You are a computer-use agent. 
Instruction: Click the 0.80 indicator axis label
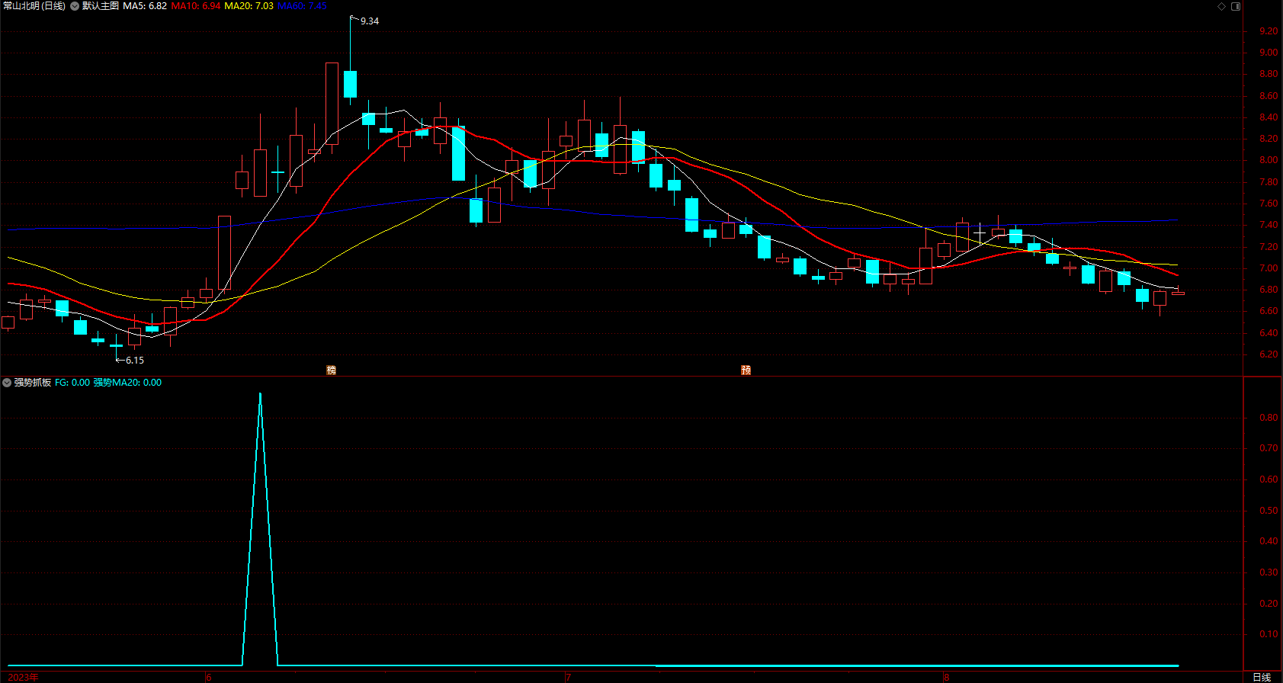[x=1269, y=418]
